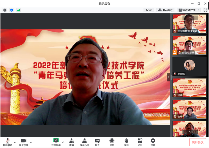Start recording with the 录制 icon
The height and width of the screenshot is (148, 209).
pyautogui.click(x=112, y=142)
